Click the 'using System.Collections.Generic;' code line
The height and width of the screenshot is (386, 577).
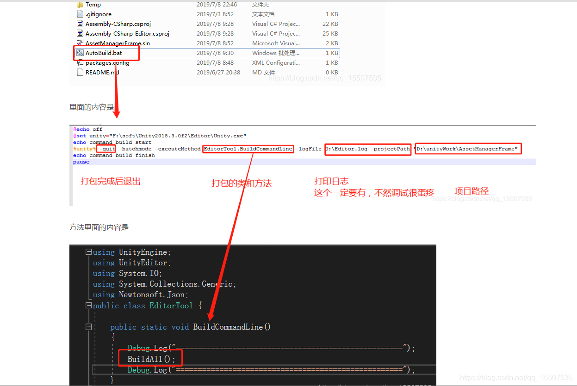tap(165, 284)
